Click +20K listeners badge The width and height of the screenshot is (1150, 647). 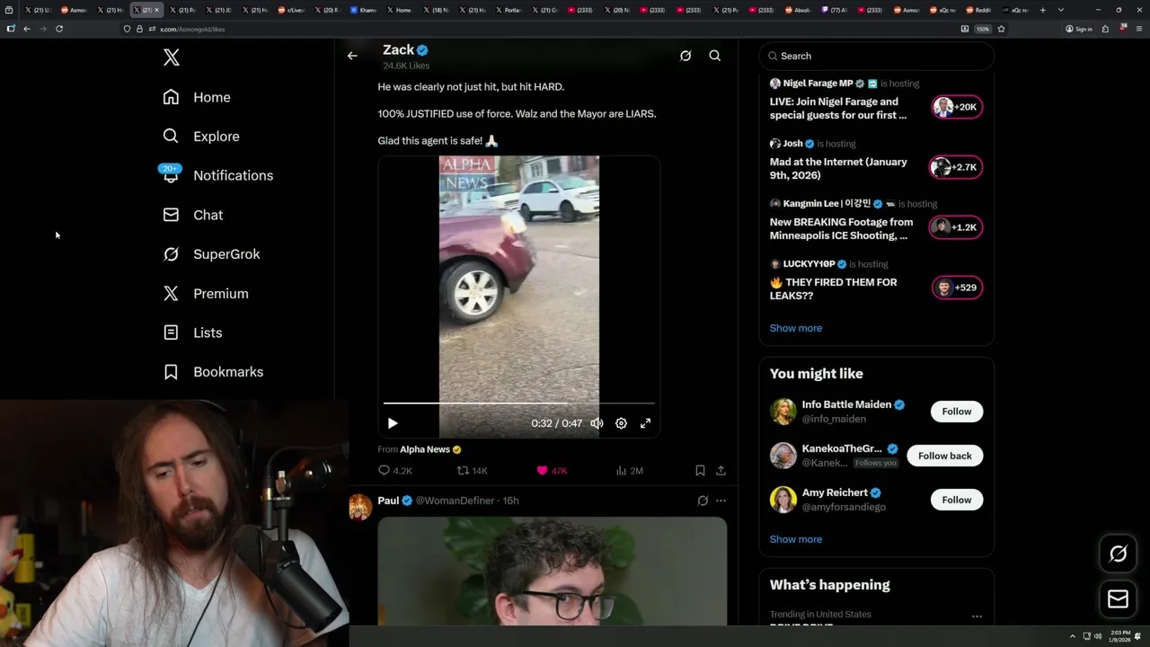tap(957, 107)
